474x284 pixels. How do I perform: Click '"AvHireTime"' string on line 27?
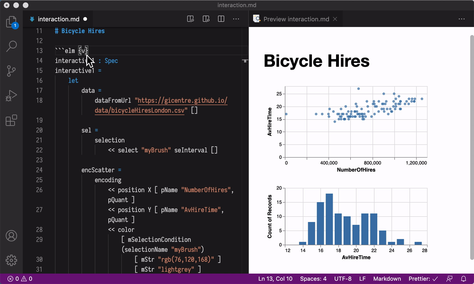(201, 210)
